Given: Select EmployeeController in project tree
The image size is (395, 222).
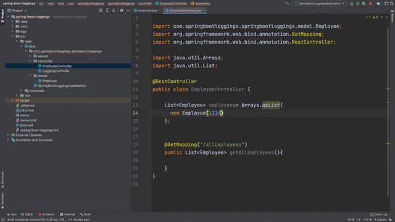Looking at the screenshot, I should [x=57, y=66].
